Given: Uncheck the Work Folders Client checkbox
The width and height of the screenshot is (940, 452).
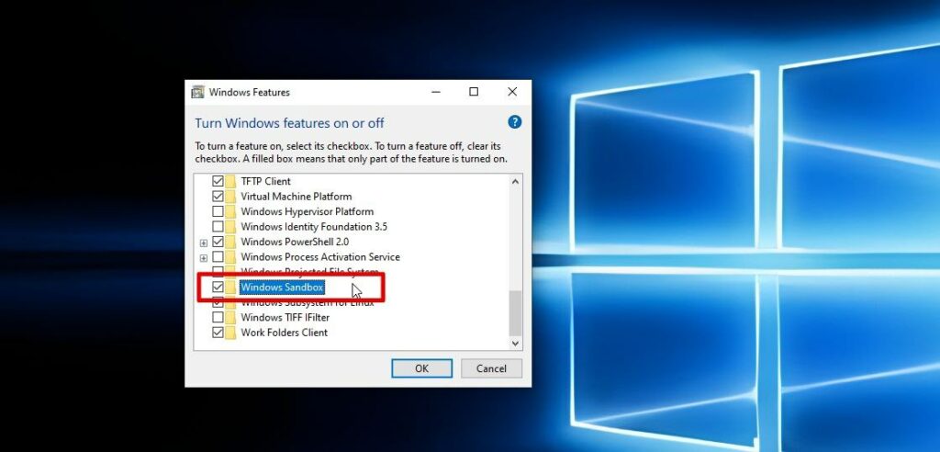Looking at the screenshot, I should [x=218, y=333].
